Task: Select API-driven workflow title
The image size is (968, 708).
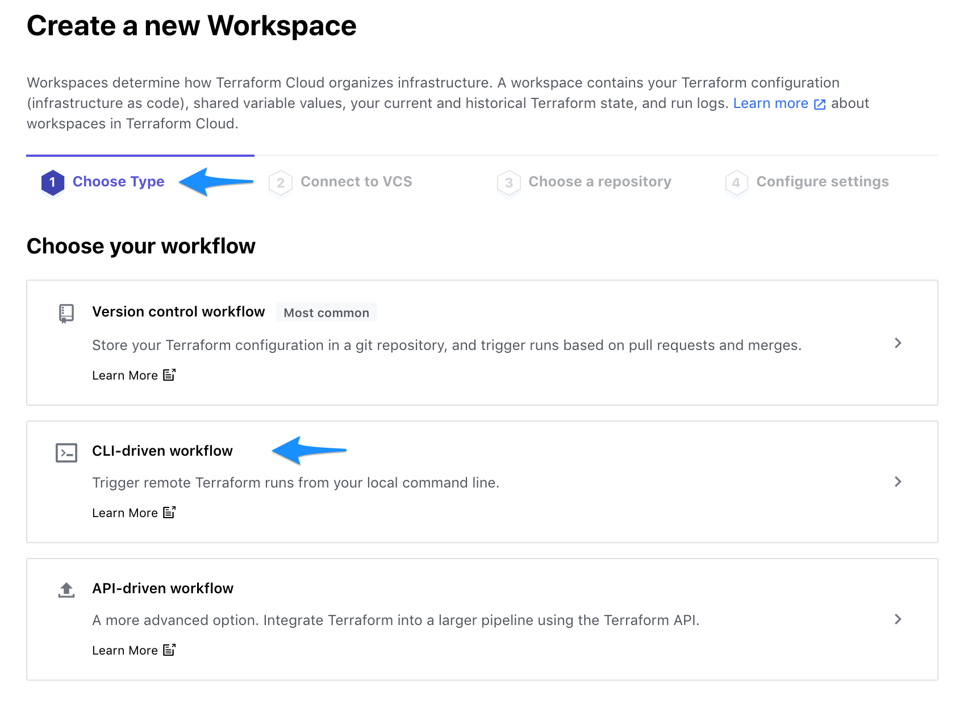Action: (163, 589)
